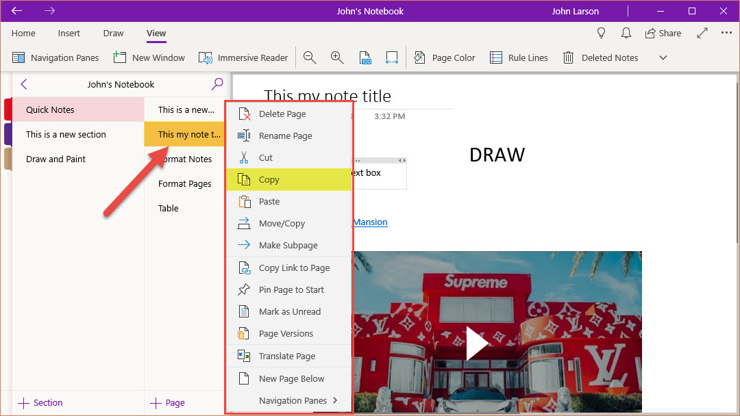Open the Immersive Reader
The height and width of the screenshot is (416, 740).
(243, 58)
